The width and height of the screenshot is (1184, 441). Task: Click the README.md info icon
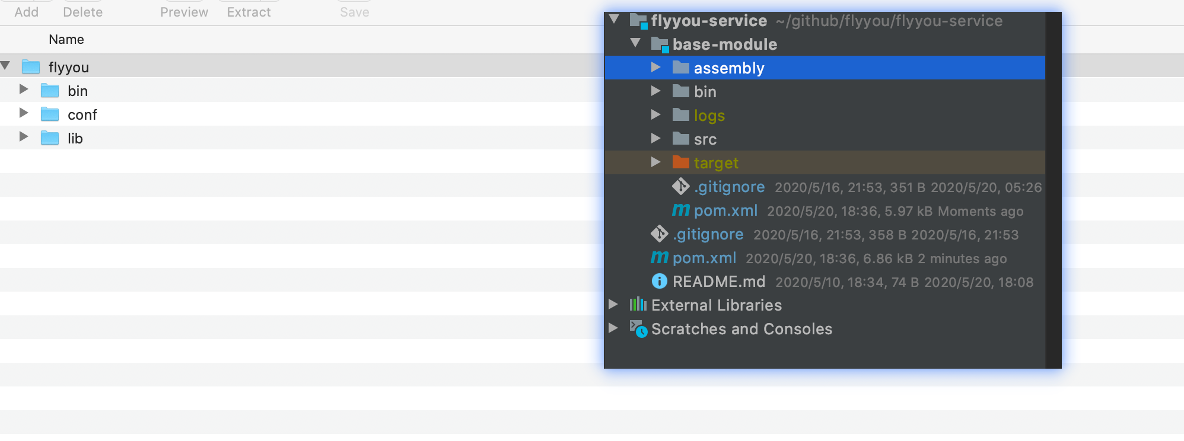[x=659, y=281]
